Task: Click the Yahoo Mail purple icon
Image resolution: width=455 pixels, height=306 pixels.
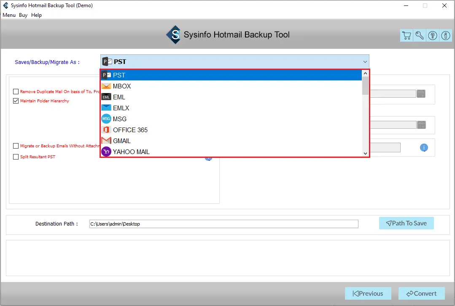Action: pyautogui.click(x=106, y=152)
